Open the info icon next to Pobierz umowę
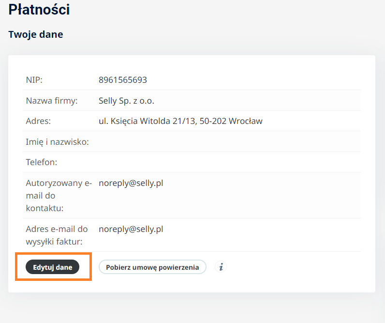The height and width of the screenshot is (323, 385). (221, 267)
